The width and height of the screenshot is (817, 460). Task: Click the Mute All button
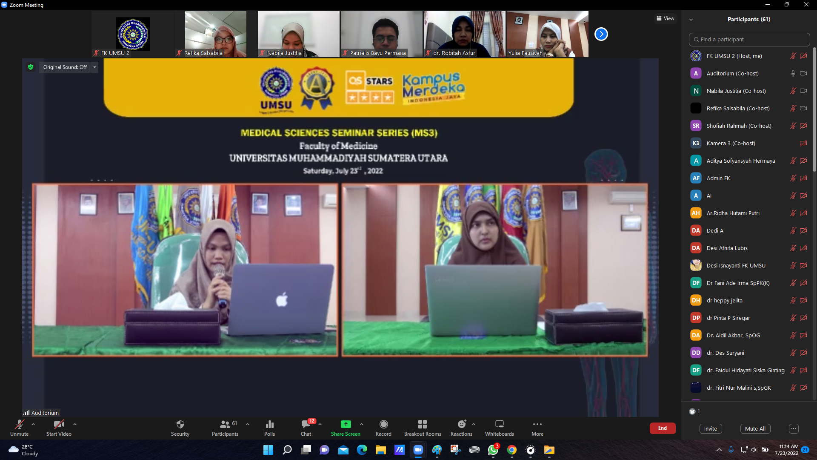click(x=755, y=428)
